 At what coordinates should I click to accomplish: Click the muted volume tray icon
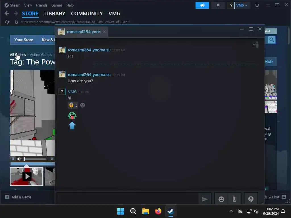click(257, 211)
